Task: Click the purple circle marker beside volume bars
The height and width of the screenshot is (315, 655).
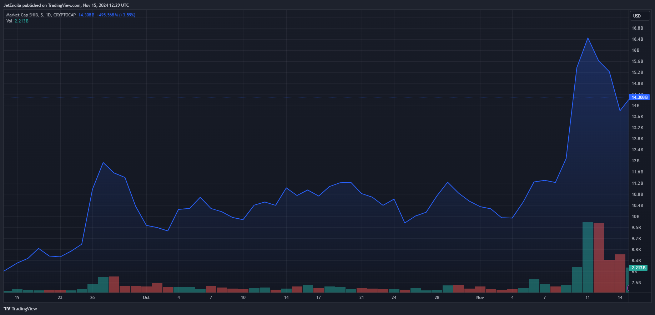Action: click(628, 288)
